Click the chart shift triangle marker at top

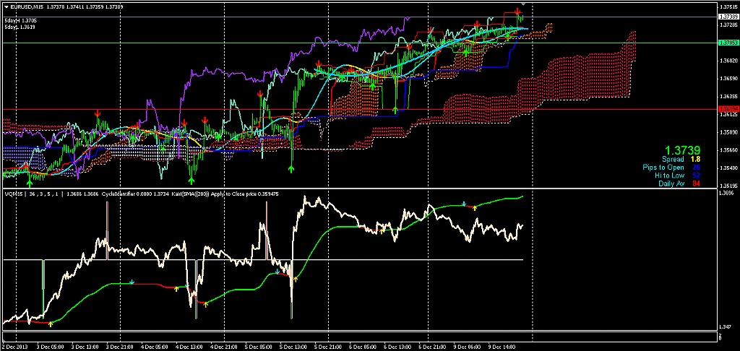pyautogui.click(x=523, y=4)
